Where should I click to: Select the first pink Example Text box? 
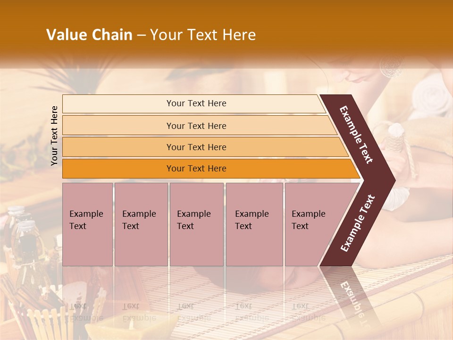[x=88, y=224]
